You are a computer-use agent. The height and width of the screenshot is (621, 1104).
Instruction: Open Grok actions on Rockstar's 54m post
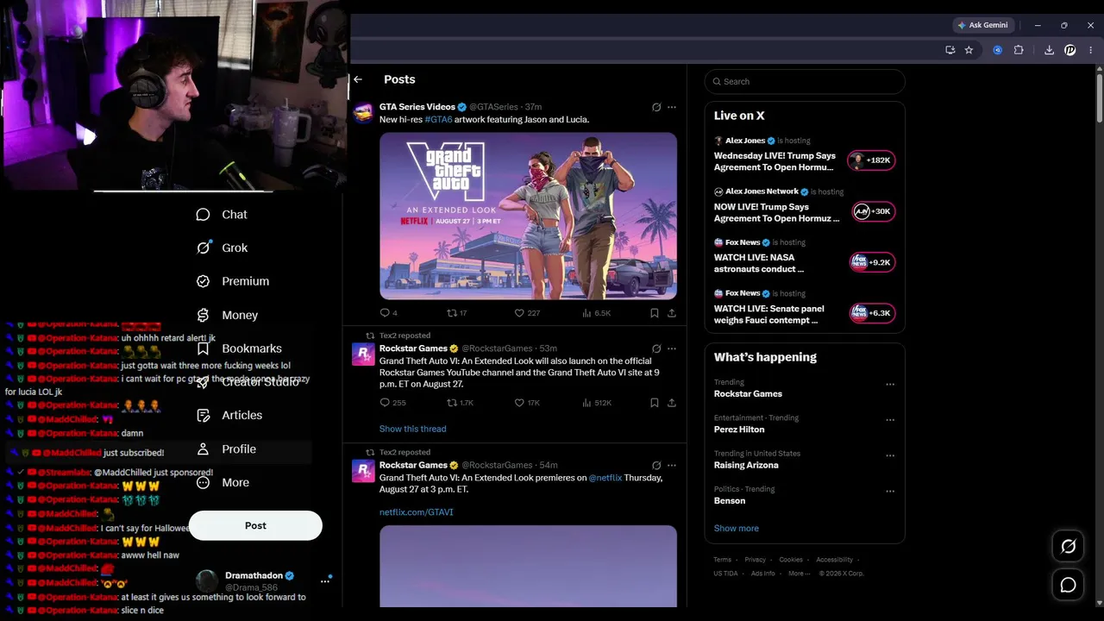[x=656, y=465]
